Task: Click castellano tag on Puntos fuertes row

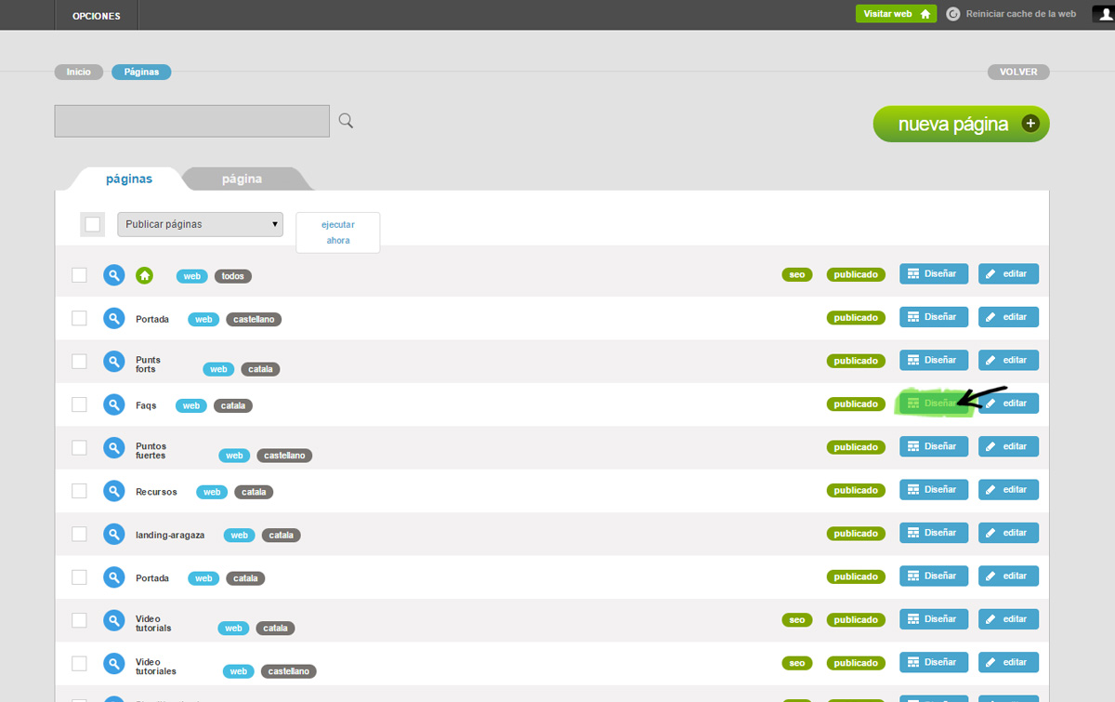Action: 284,456
